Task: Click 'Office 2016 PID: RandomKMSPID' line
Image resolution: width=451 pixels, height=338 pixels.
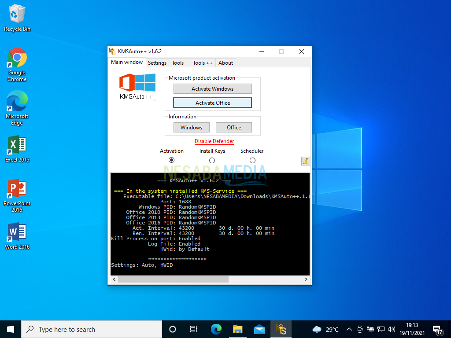Action: pos(171,223)
